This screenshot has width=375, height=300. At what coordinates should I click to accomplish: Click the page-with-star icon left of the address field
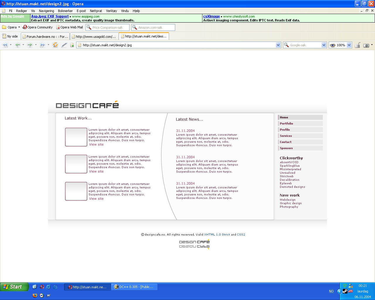[x=72, y=45]
